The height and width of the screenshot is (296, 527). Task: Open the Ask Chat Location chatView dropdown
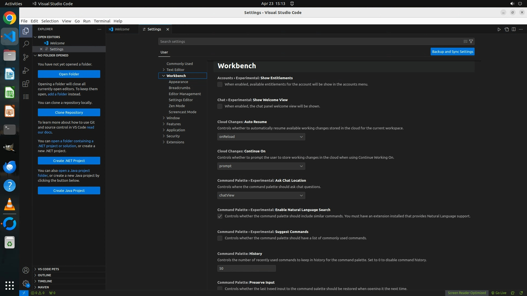click(261, 195)
